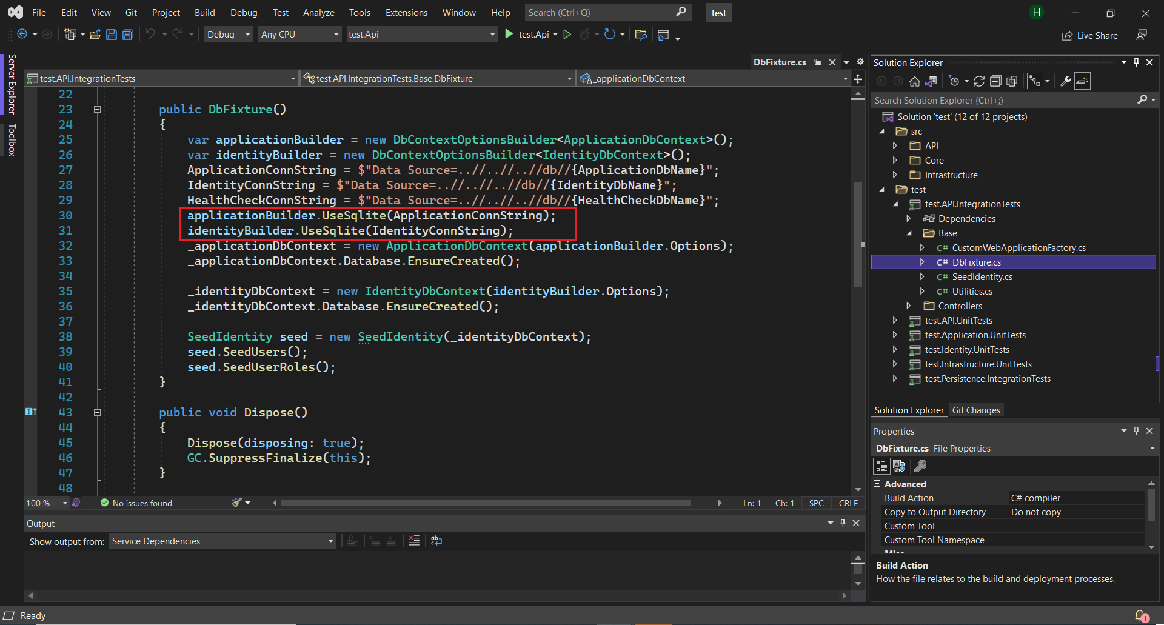Toggle Word Wrap in Output panel

tap(436, 541)
